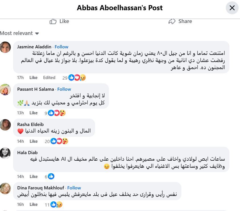Follow Dina Farouq Makhlouf
This screenshot has width=240, height=211.
tap(74, 188)
